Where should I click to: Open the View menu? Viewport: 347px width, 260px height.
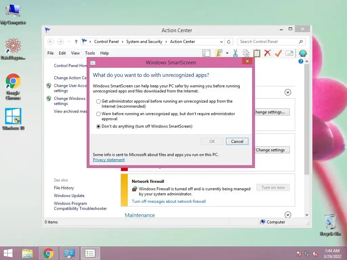click(x=75, y=53)
